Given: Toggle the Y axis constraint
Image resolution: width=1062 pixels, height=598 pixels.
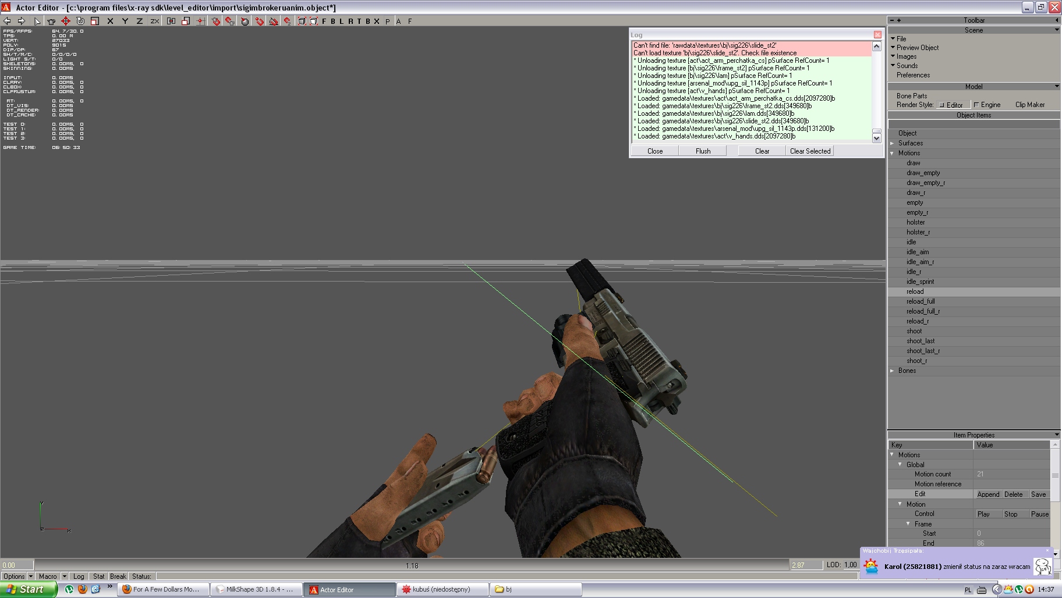Looking at the screenshot, I should (x=125, y=21).
